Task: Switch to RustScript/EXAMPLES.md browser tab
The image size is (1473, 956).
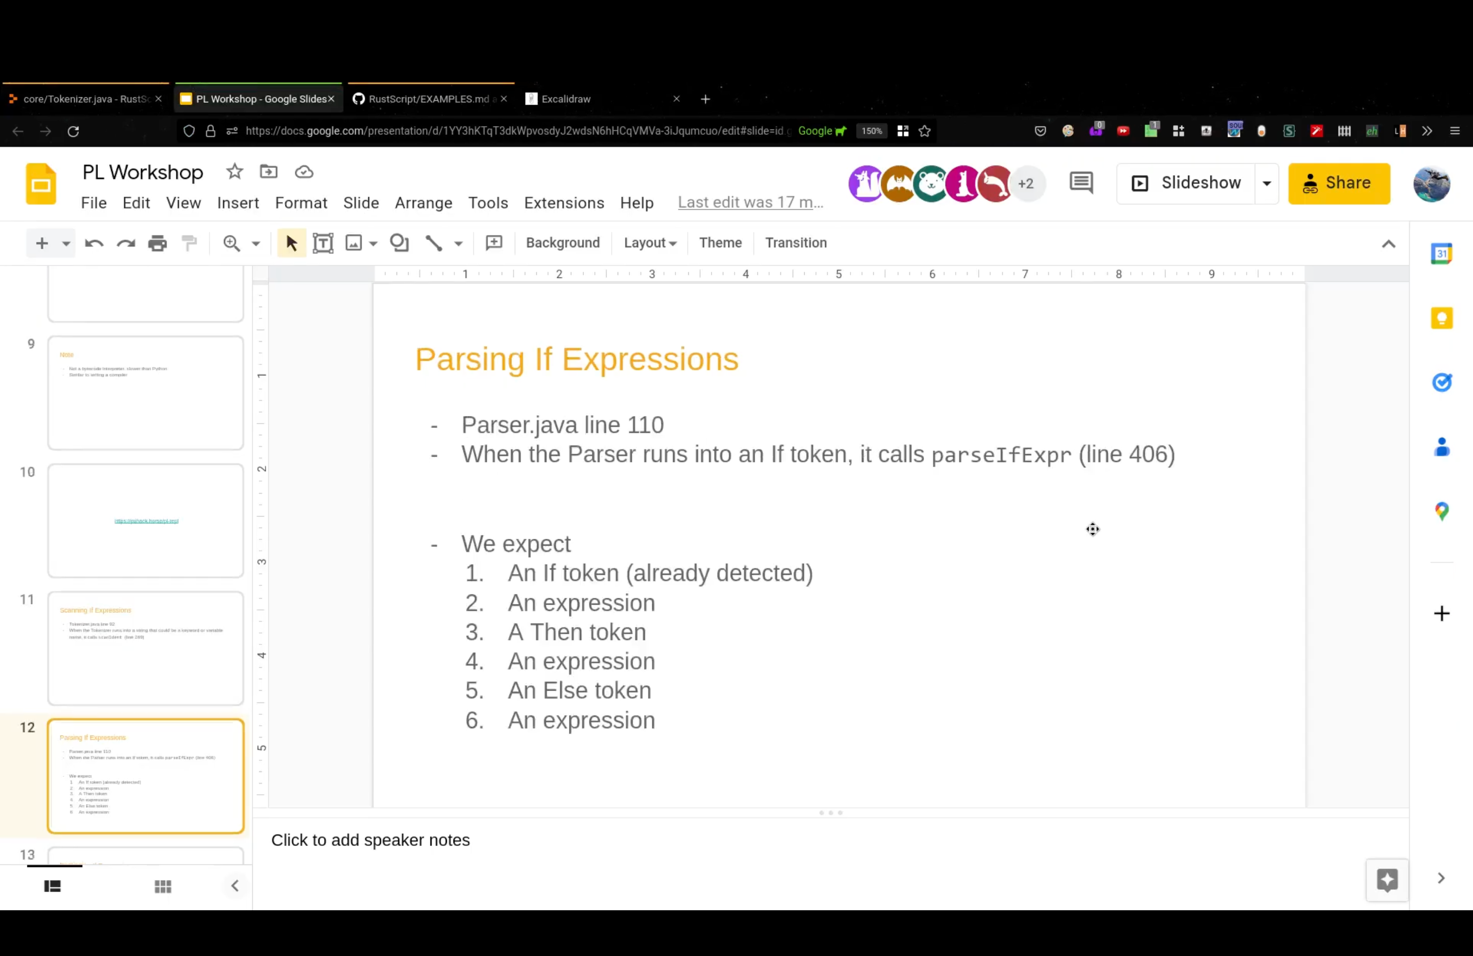Action: (430, 99)
